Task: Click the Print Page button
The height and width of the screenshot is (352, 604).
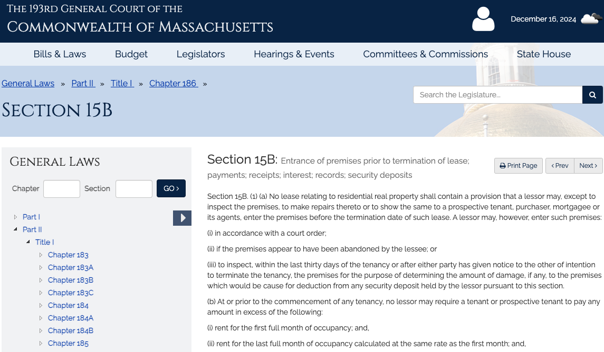Action: click(519, 166)
